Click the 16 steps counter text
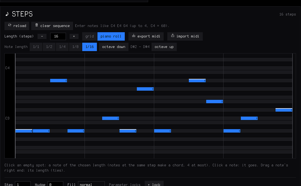This screenshot has height=186, width=301. point(288,14)
